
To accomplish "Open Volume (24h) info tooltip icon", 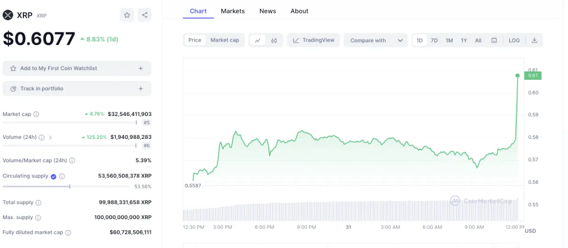I will click(x=41, y=137).
